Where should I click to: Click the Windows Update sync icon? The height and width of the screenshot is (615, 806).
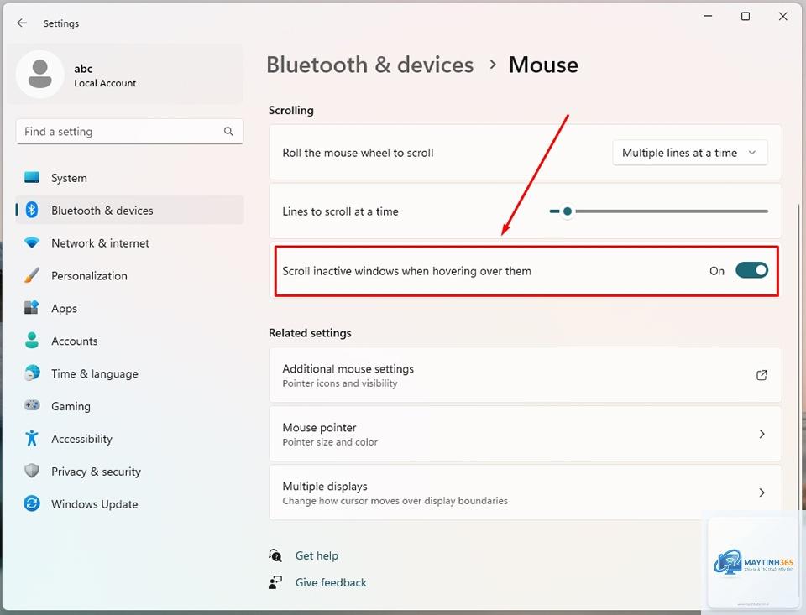coord(32,503)
